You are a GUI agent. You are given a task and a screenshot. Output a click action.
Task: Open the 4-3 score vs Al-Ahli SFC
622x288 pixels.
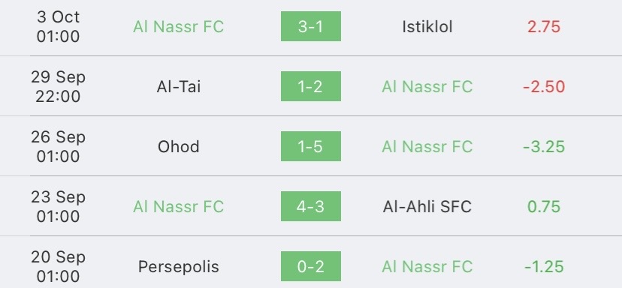310,206
